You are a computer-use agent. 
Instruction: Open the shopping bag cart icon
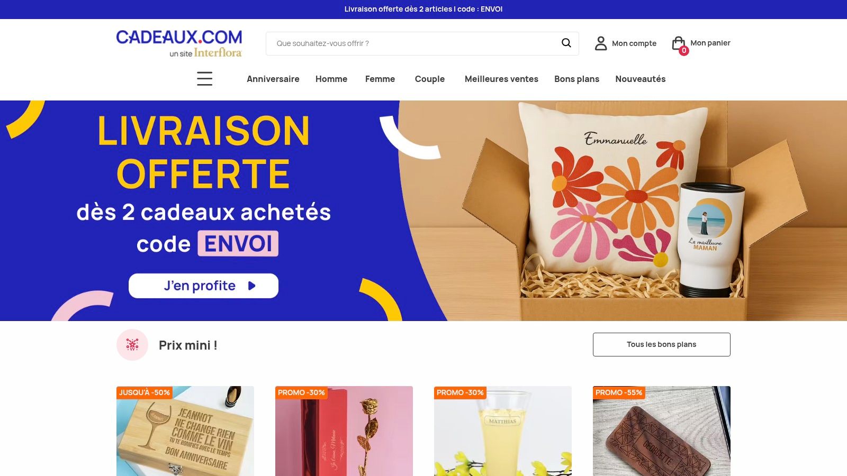click(x=678, y=43)
